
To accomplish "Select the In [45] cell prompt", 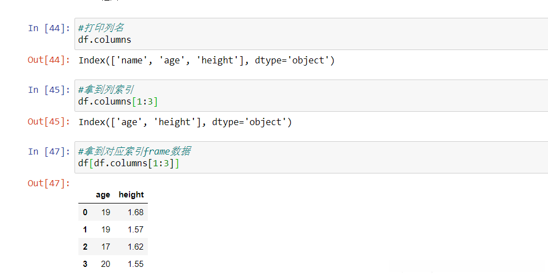I will pos(49,90).
